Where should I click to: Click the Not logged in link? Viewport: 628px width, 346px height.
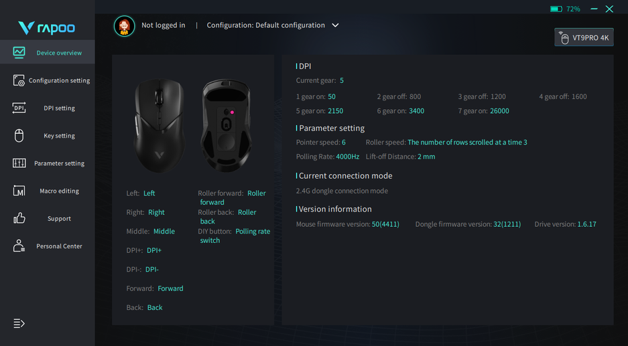163,25
